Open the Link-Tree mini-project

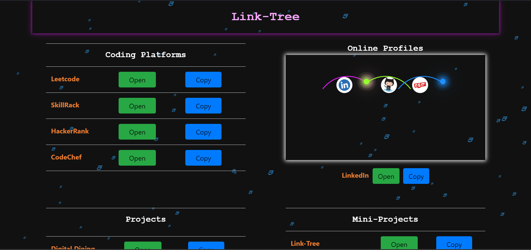399,243
